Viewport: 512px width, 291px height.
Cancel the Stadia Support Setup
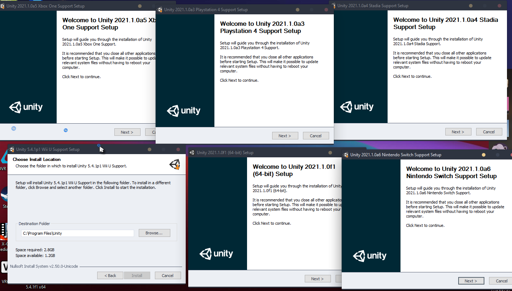point(489,132)
